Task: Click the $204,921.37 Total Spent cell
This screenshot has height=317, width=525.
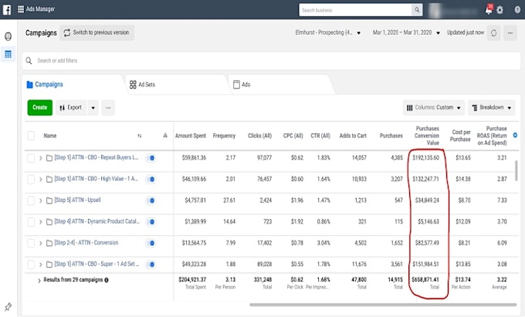Action: [192, 279]
